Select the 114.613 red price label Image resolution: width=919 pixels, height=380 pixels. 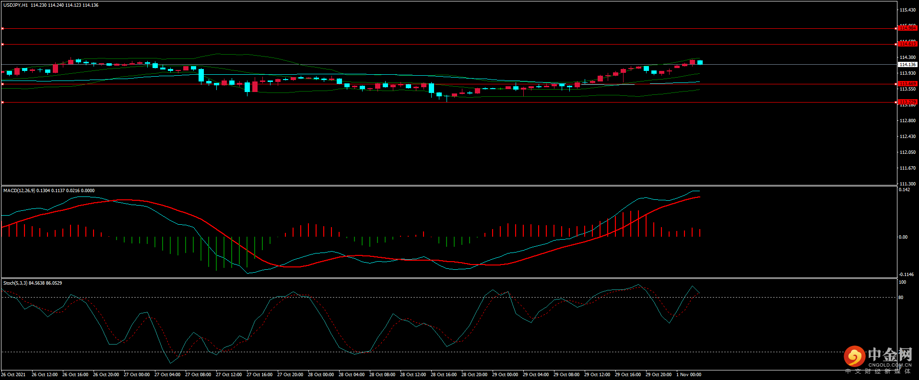tap(907, 44)
